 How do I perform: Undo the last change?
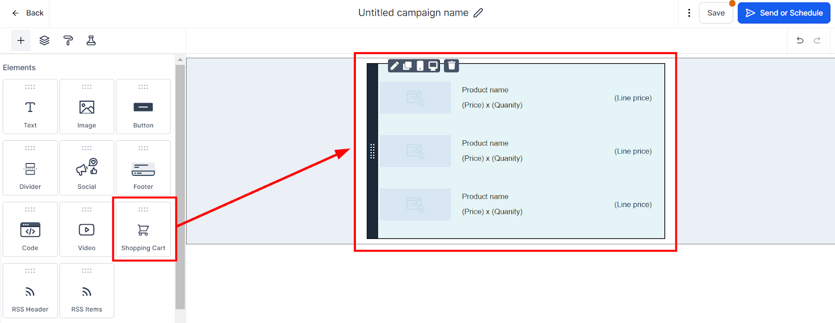tap(800, 40)
